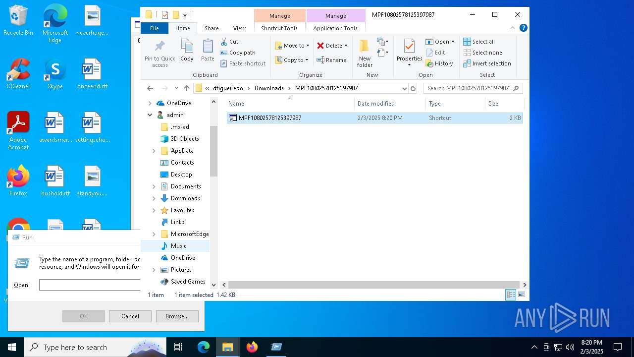This screenshot has height=357, width=634.
Task: Click Copy path in the ribbon
Action: coord(238,53)
